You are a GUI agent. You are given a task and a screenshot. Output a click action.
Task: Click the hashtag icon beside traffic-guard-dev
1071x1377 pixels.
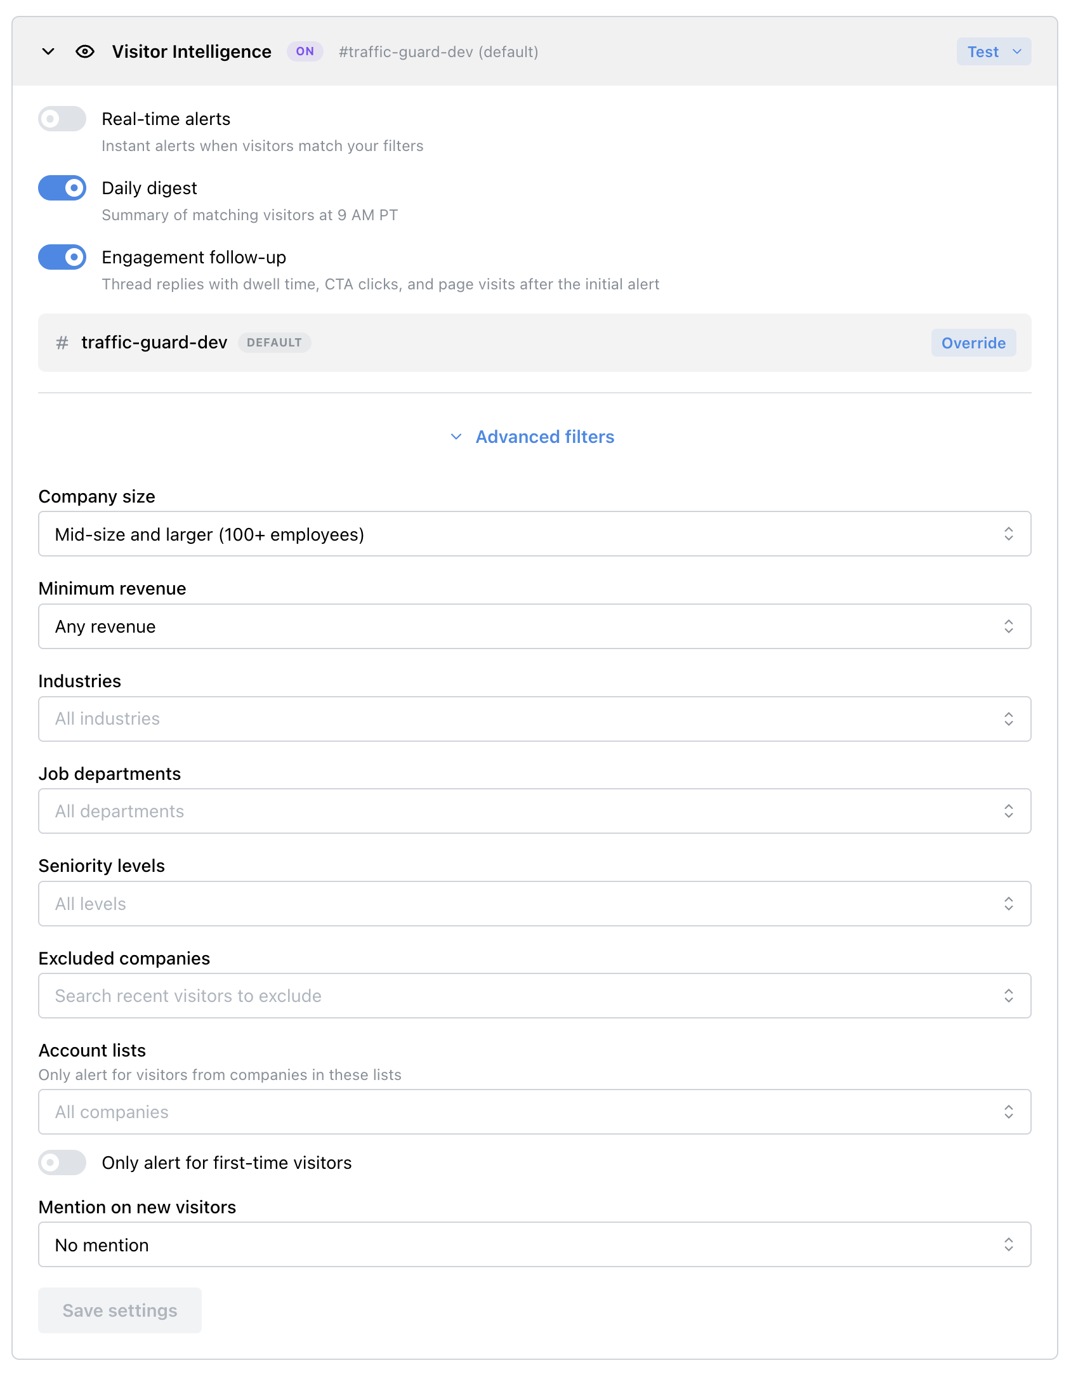click(x=62, y=343)
